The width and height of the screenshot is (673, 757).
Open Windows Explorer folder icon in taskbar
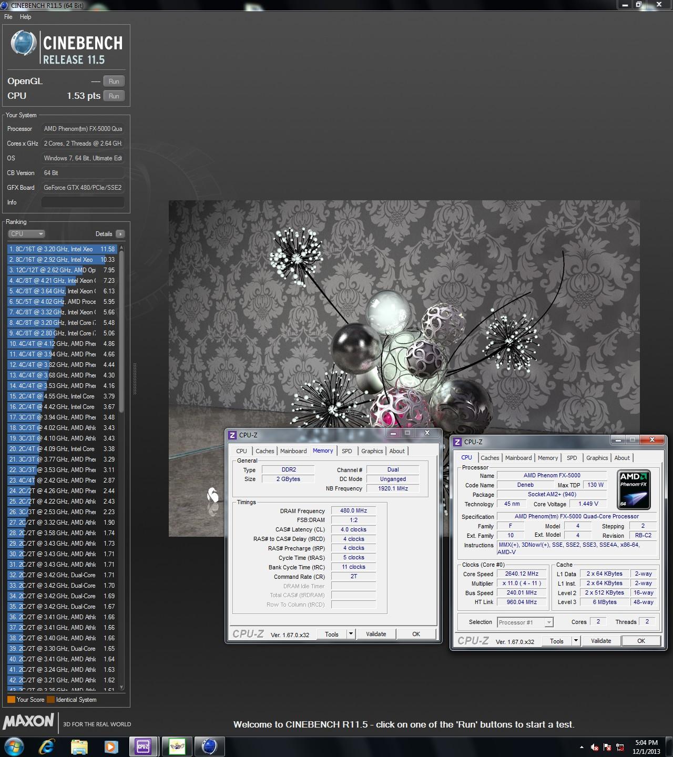click(79, 746)
